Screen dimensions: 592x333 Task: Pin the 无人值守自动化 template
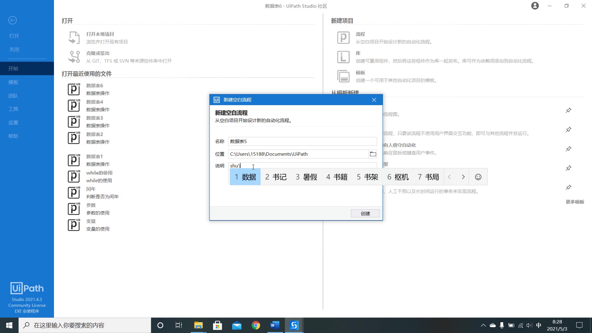[x=569, y=149]
